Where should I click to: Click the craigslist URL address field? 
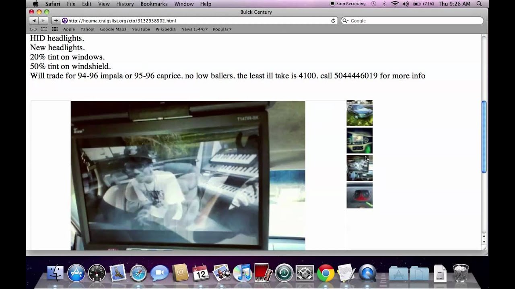pyautogui.click(x=199, y=20)
